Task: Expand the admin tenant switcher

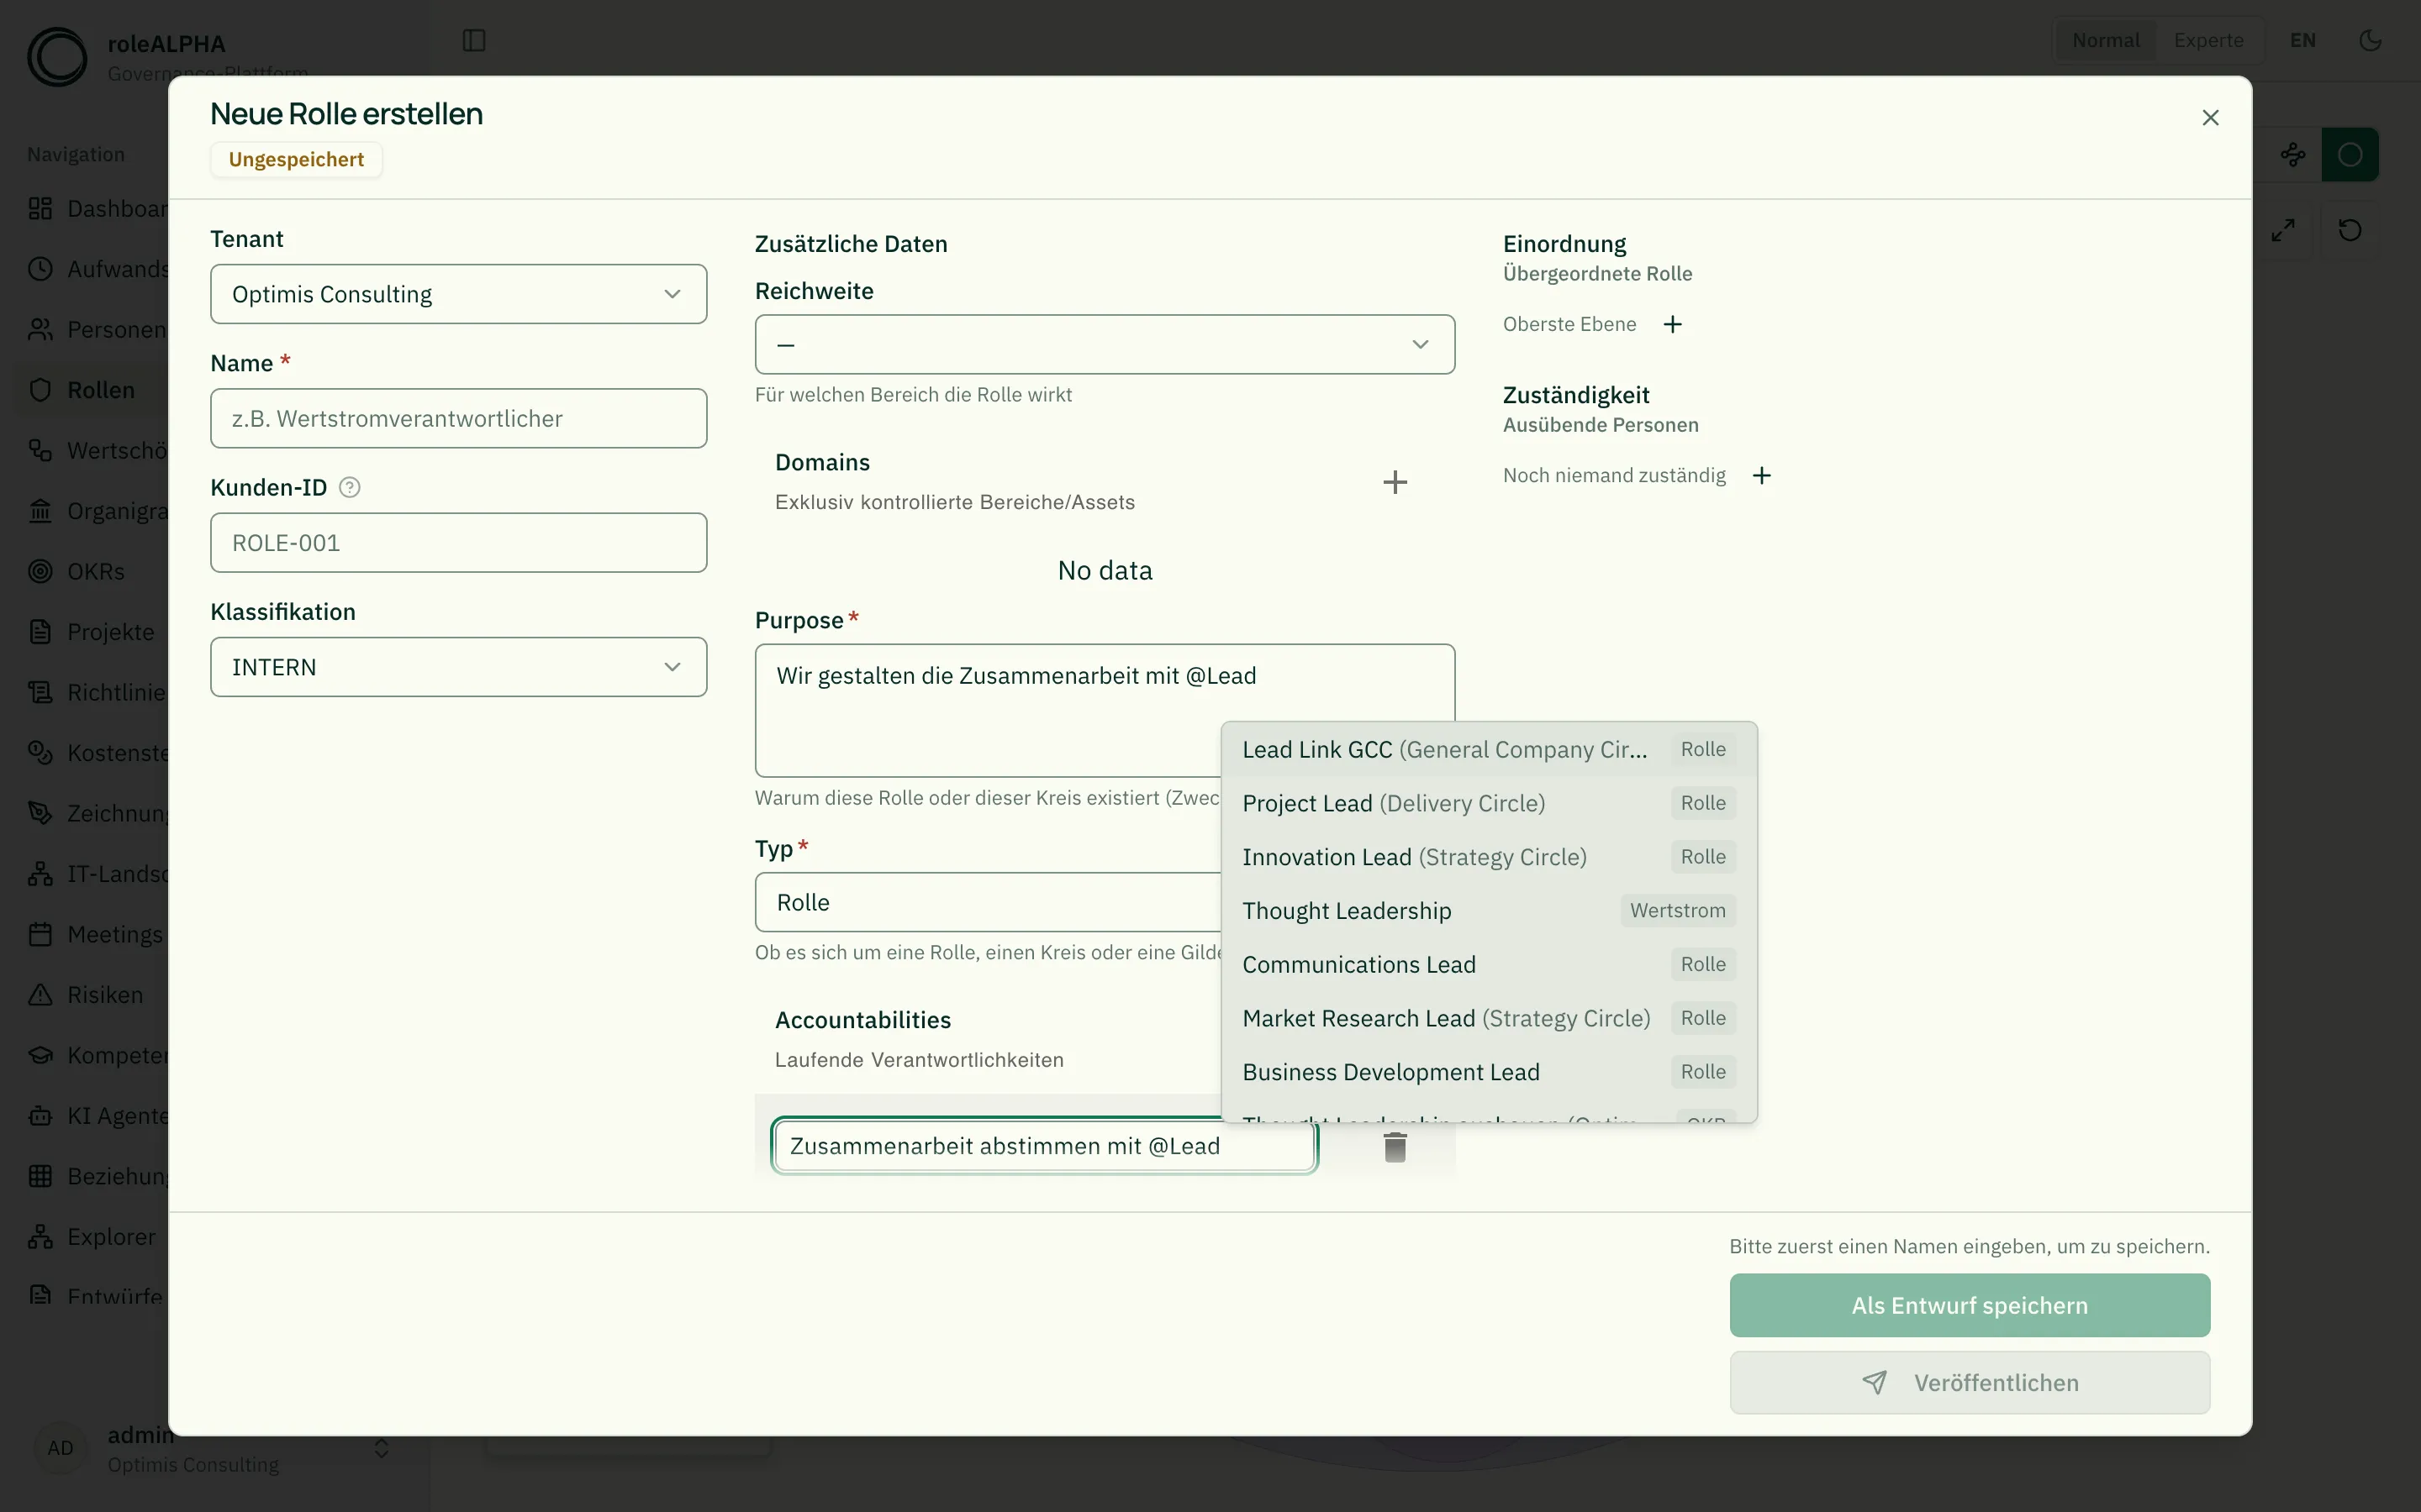Action: coord(381,1449)
